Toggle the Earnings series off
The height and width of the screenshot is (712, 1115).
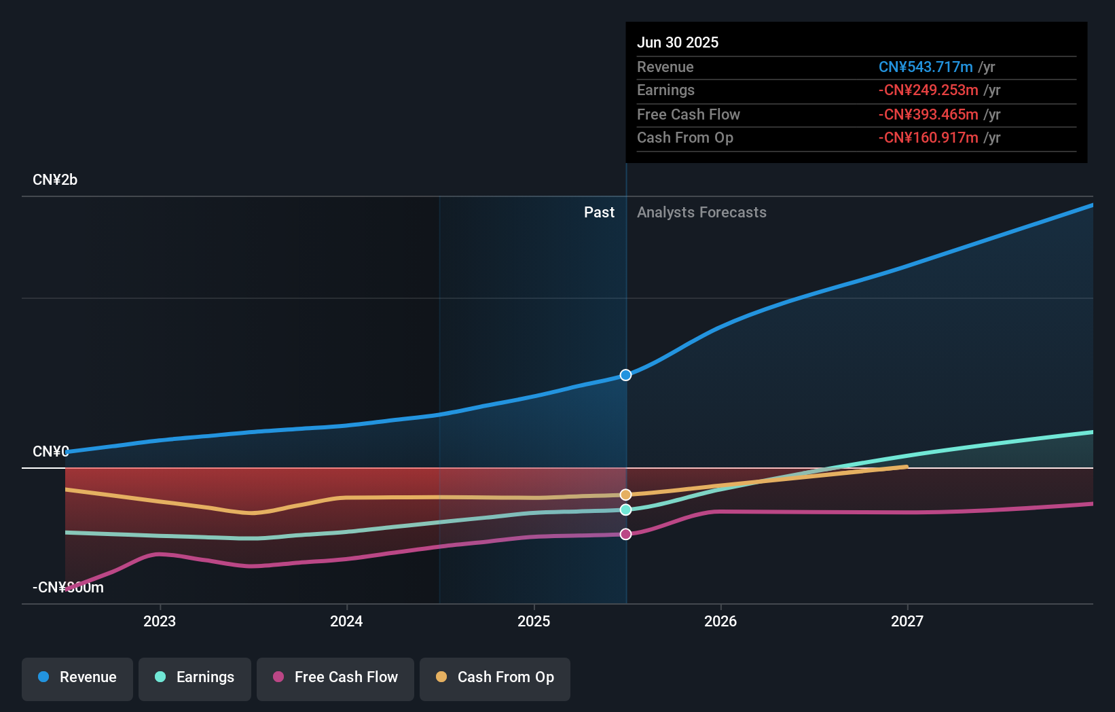pyautogui.click(x=195, y=677)
